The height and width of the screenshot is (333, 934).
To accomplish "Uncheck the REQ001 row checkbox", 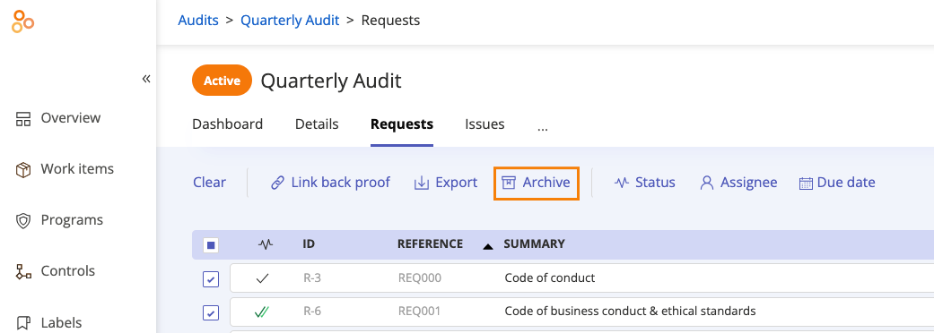I will [211, 312].
